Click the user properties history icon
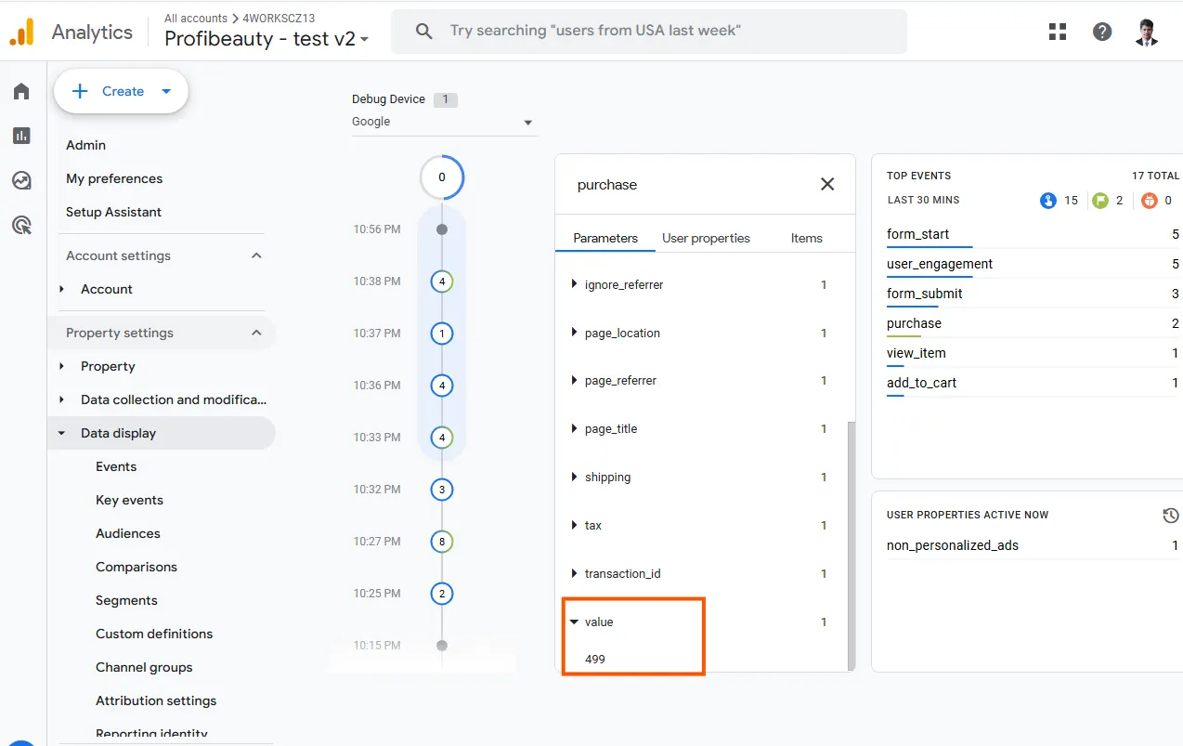The image size is (1183, 746). pos(1171,515)
